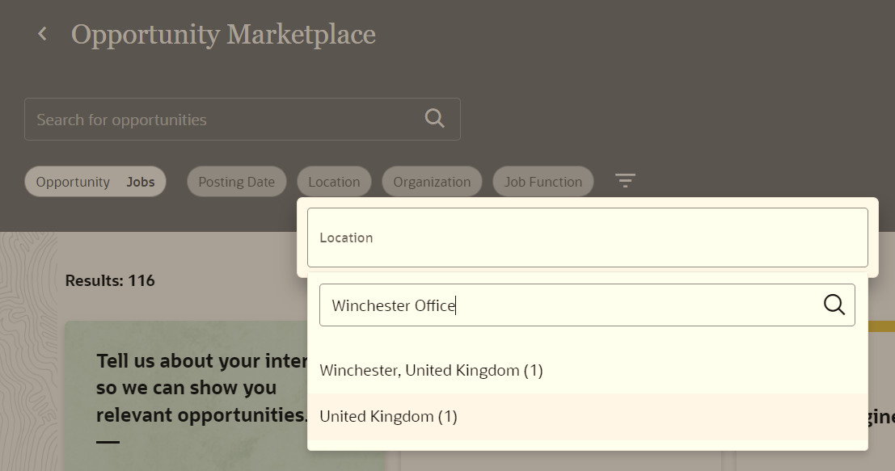Open the Job Function filter dropdown
The width and height of the screenshot is (895, 471).
pyautogui.click(x=542, y=182)
